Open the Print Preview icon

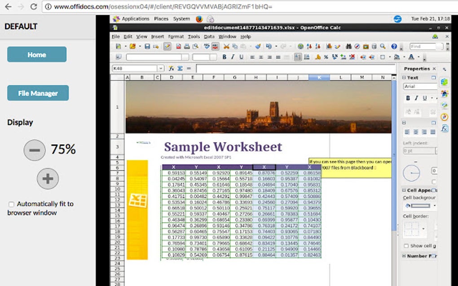[x=194, y=46]
